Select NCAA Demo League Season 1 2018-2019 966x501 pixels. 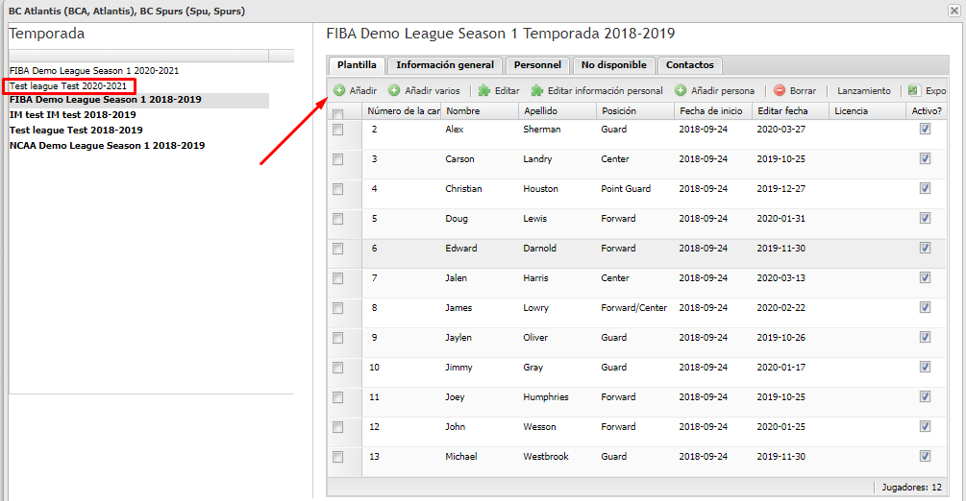[108, 146]
